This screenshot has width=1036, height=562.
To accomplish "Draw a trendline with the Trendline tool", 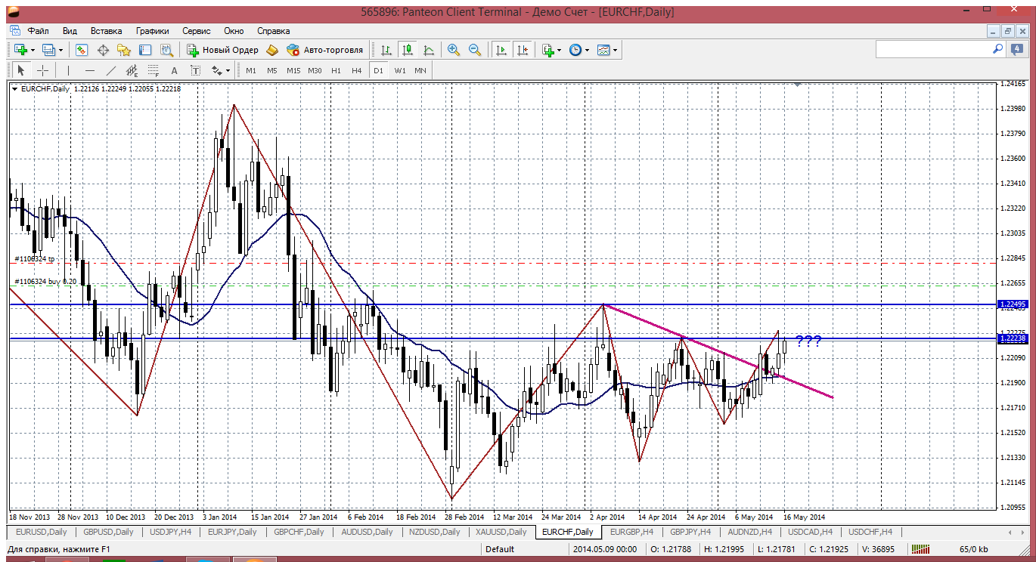I will point(111,70).
